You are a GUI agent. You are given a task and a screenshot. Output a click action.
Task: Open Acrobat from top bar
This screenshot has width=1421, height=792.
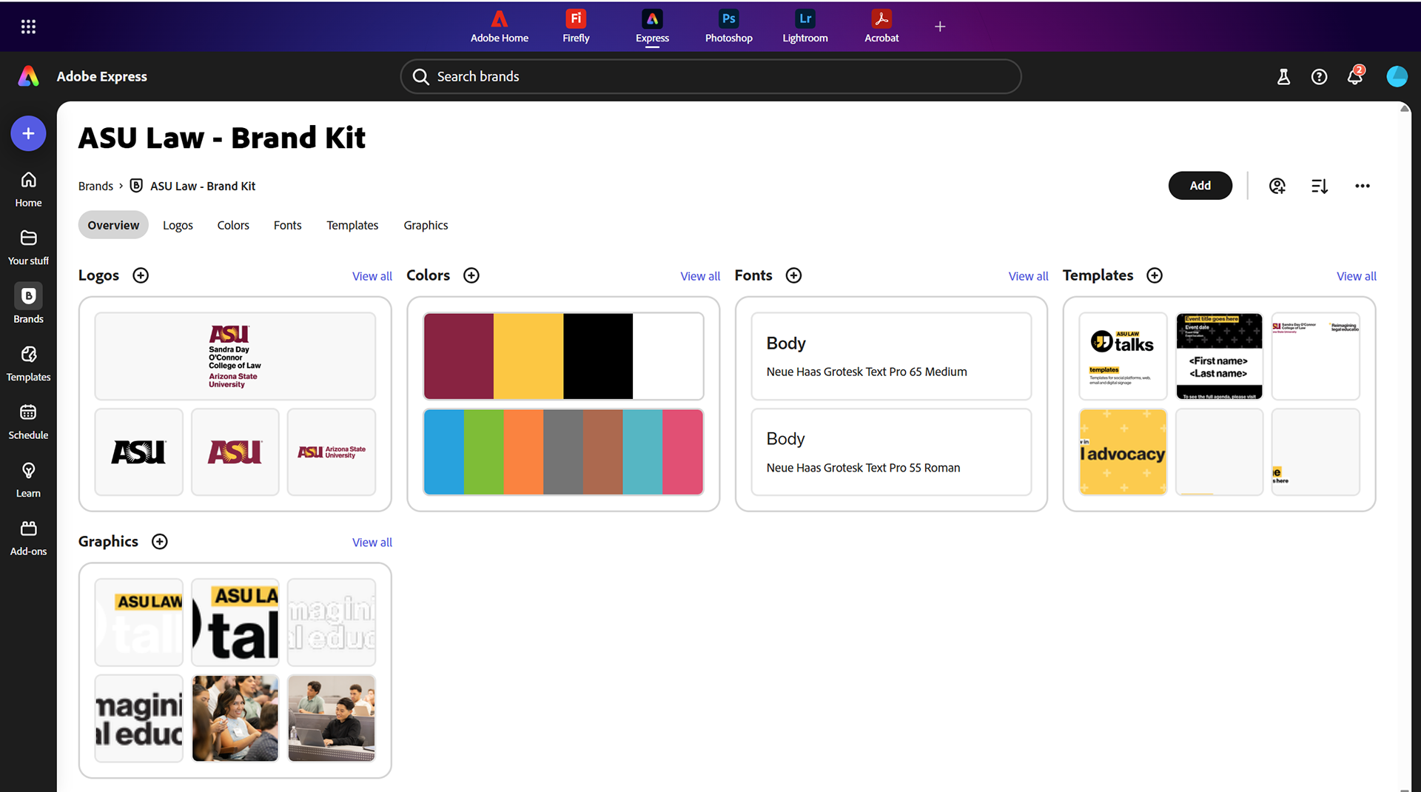pos(881,27)
